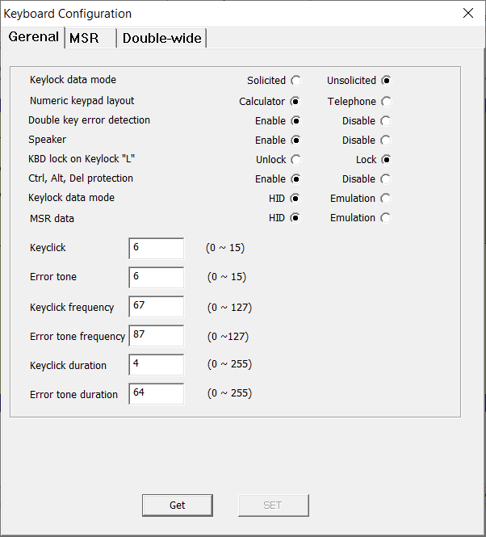Set MSR data to Emulation
This screenshot has height=537, width=486.
coord(386,218)
